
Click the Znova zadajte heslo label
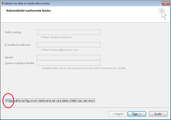20,63
